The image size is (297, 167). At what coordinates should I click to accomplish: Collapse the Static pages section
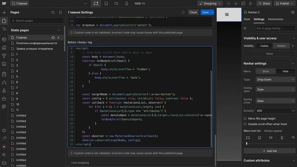[59, 30]
